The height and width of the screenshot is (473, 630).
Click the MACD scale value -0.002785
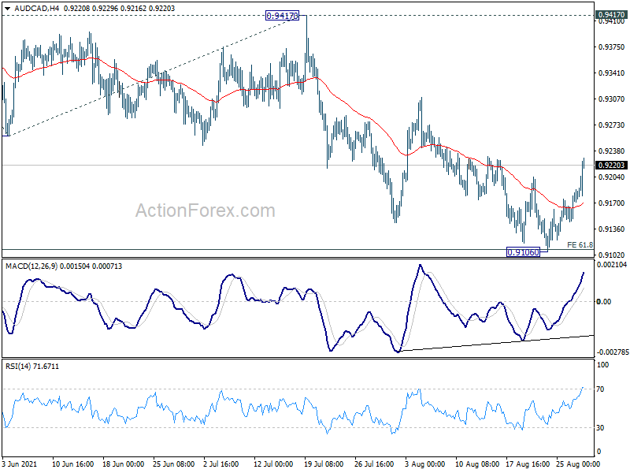point(613,352)
